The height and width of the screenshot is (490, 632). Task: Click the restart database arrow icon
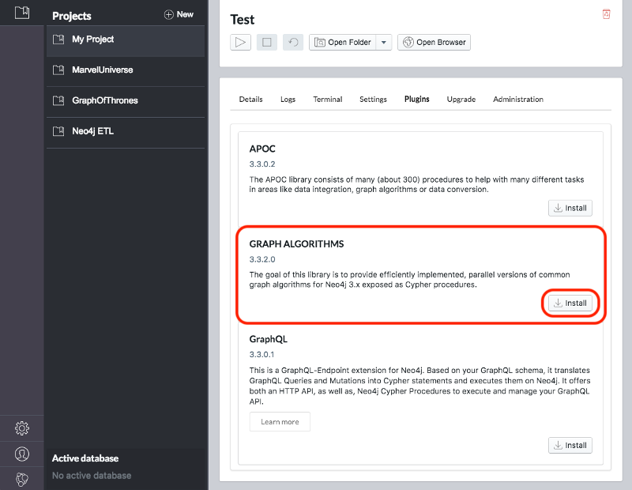[292, 43]
